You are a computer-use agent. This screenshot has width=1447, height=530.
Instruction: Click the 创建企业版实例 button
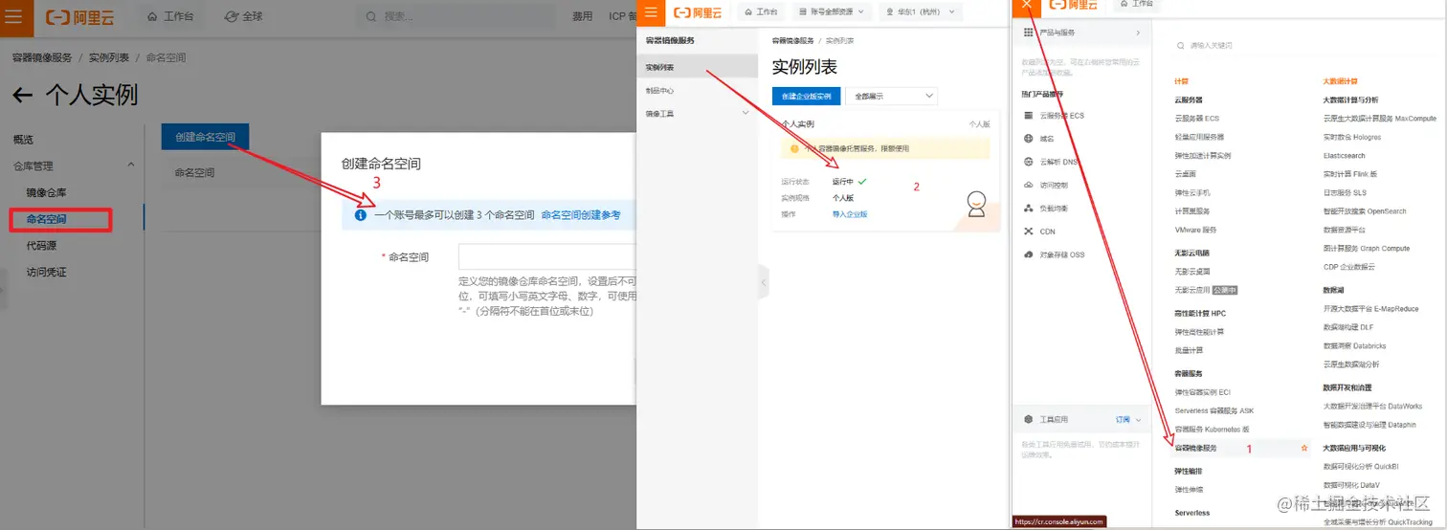pos(806,96)
